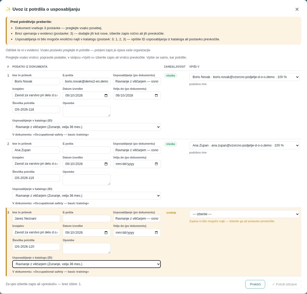This screenshot has height=294, width=307.
Task: Edit Boris Novak's Usposabljanje (po dokumentu) field
Action: coord(137,81)
